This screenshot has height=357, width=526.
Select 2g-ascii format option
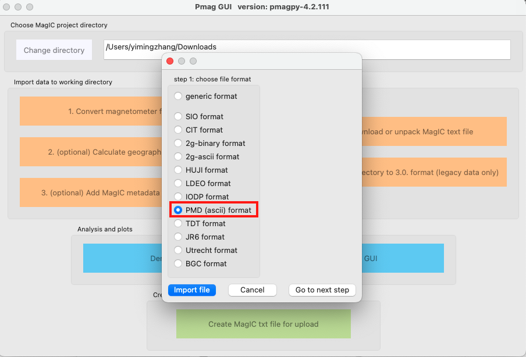coord(177,156)
